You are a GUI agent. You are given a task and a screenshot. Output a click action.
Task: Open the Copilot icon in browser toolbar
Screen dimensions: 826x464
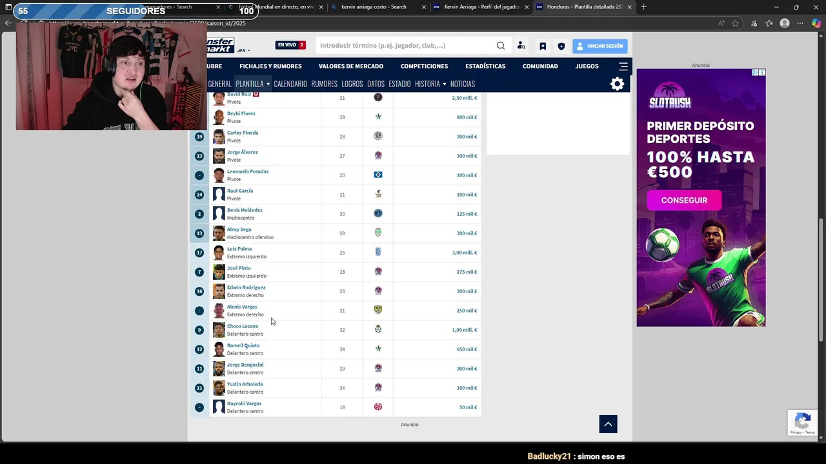pos(816,23)
